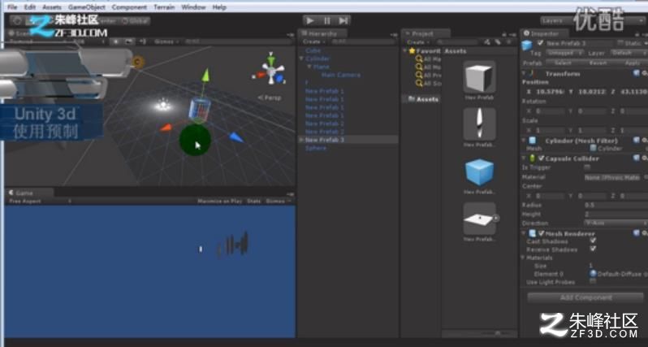Screen dimensions: 648x347
Task: Collapse the Plane item in Hierarchy
Action: (309, 67)
